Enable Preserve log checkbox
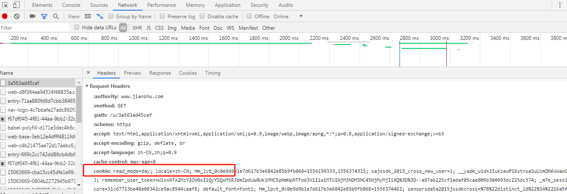The height and width of the screenshot is (194, 567). point(162,16)
